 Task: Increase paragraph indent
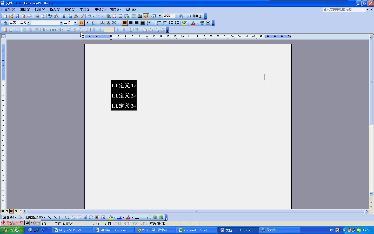(x=177, y=23)
